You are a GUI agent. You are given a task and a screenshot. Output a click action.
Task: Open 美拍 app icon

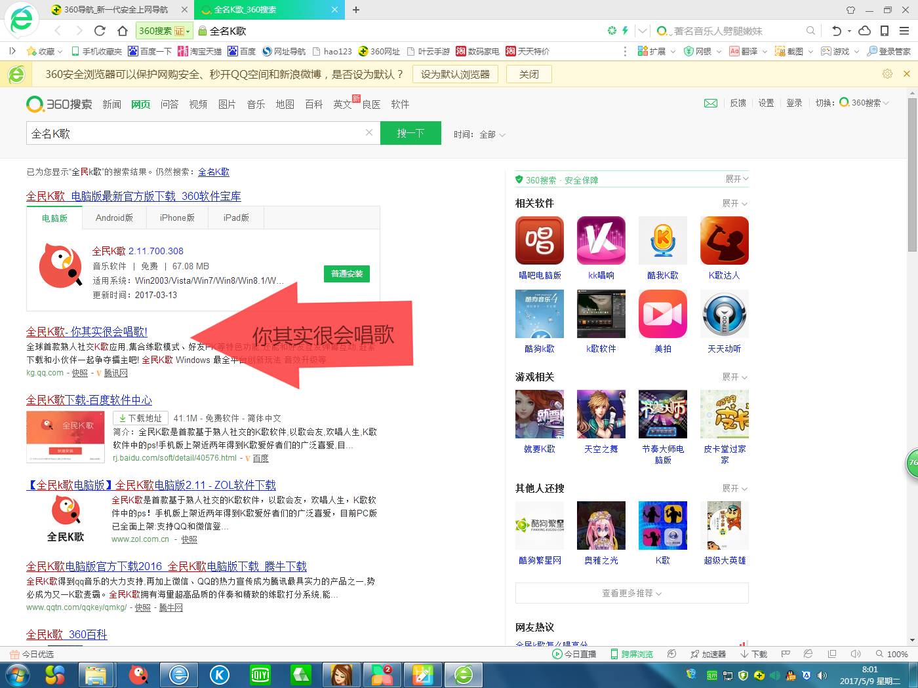tap(663, 314)
